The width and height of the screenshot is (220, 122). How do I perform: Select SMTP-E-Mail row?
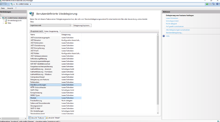pos(56,108)
